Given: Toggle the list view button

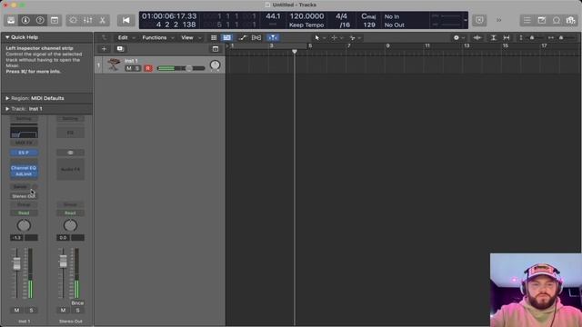Looking at the screenshot, I should 226,37.
